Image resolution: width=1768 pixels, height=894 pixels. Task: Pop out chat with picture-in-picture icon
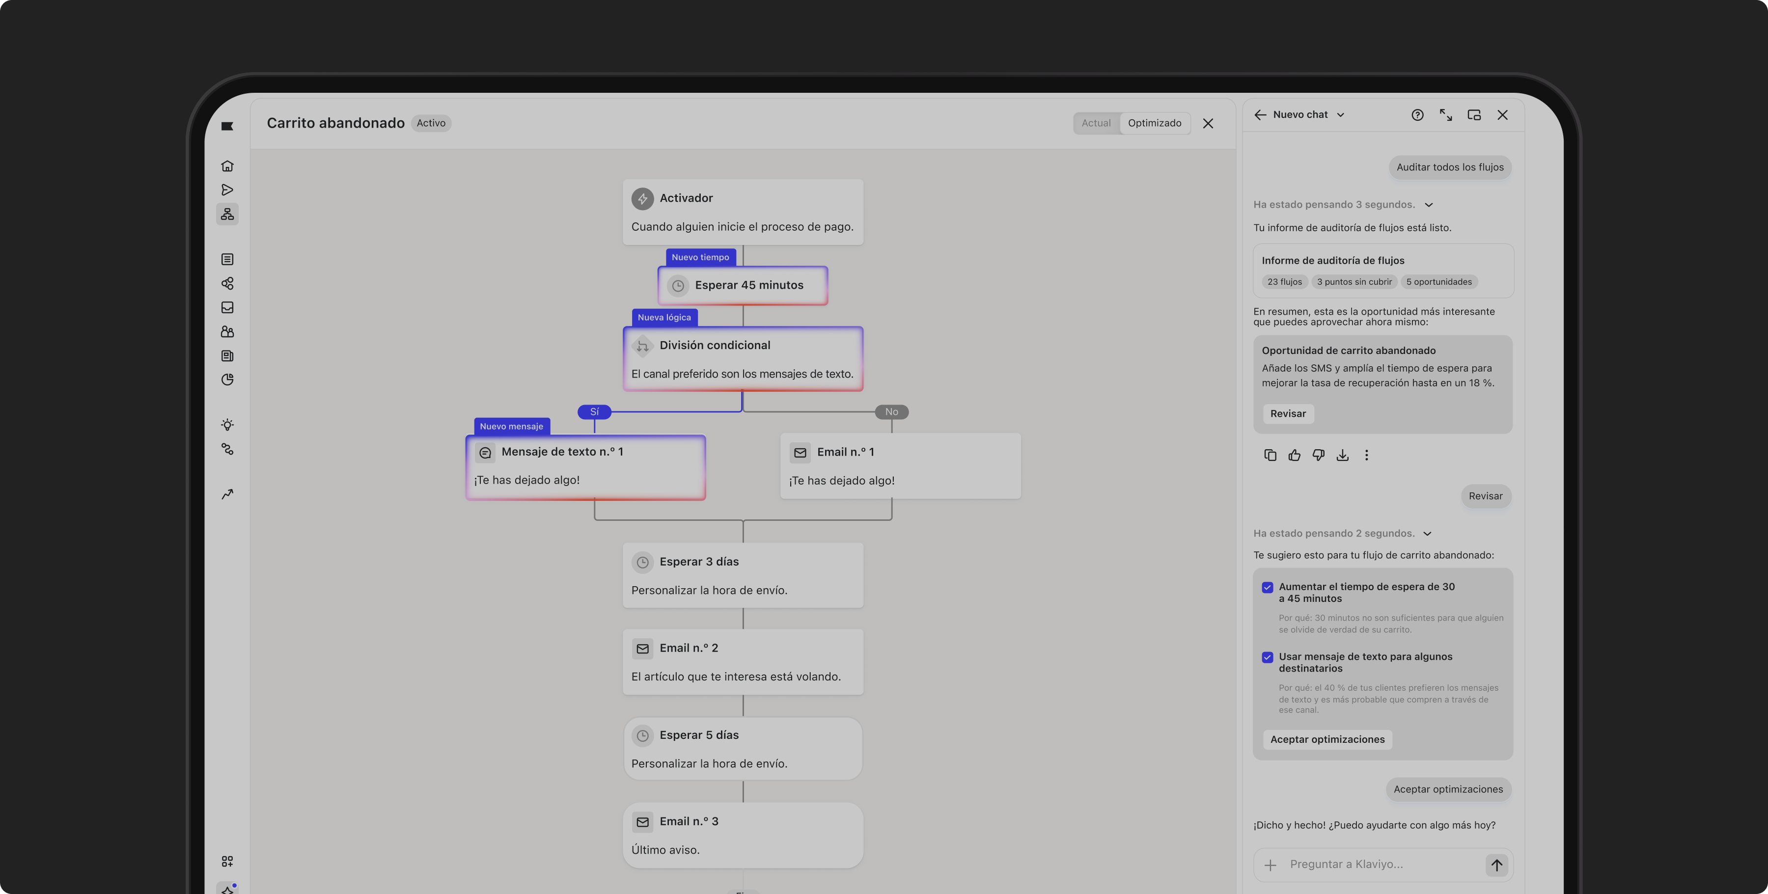(x=1473, y=115)
